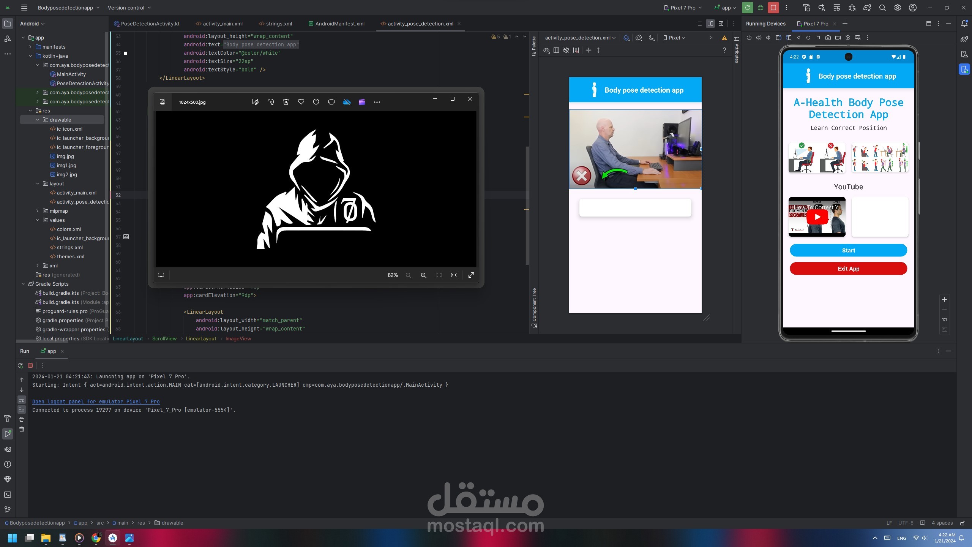Click the Debug app bug icon
Screen dimensions: 972x547
(x=760, y=8)
